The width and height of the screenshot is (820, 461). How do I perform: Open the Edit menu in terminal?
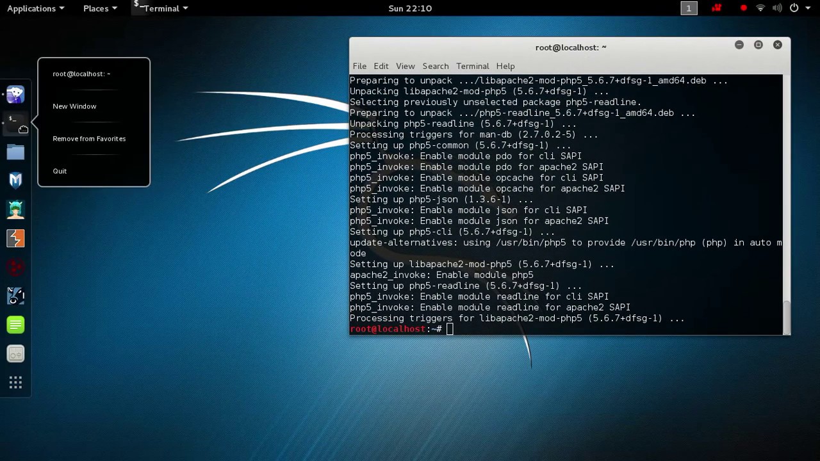(x=381, y=66)
